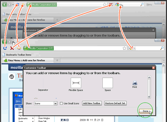
Task: Click the down arrow on the dialog's item scrollbar
Action: click(x=149, y=97)
